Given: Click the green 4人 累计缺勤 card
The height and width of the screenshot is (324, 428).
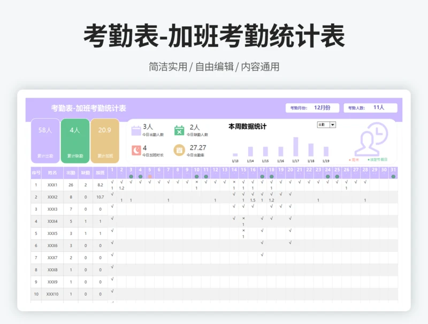Looking at the screenshot, I should pos(75,141).
